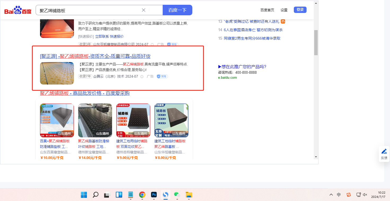Click supplier name 山东华旭橡塑制品
390x201 pixels.
pos(170,152)
